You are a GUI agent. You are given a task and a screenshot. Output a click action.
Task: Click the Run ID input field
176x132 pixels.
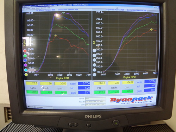pos(95,101)
